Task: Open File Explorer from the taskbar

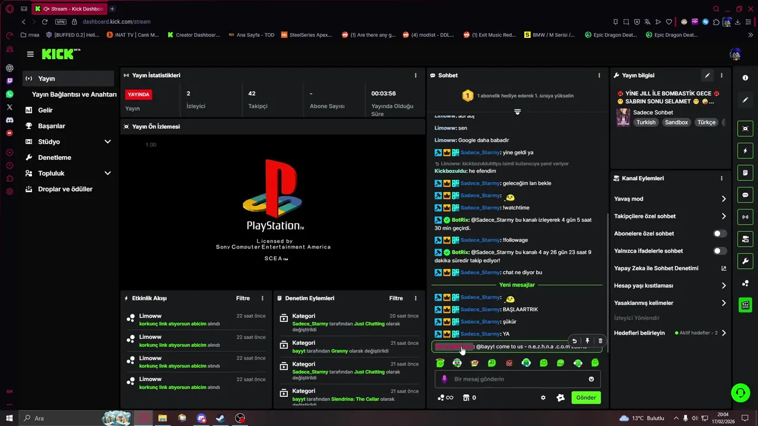Action: coord(162,418)
